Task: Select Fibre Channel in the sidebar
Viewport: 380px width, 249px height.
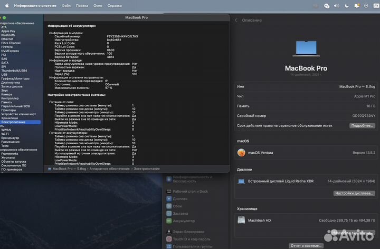Action: click(11, 43)
